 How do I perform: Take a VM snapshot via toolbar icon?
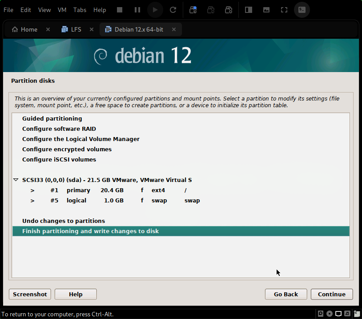click(193, 10)
